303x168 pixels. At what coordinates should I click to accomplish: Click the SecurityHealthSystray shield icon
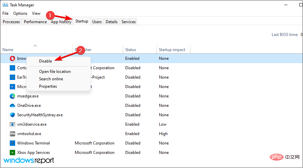[12, 115]
